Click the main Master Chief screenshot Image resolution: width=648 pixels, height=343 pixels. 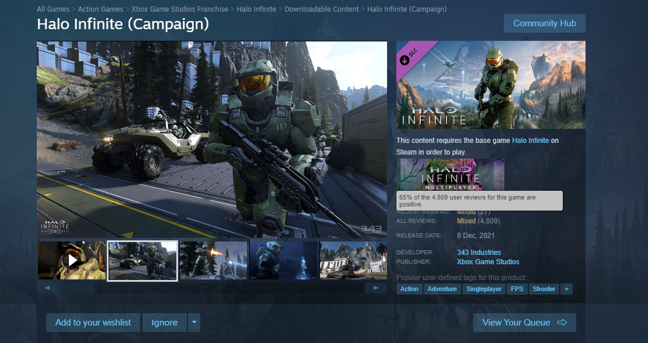coord(212,139)
